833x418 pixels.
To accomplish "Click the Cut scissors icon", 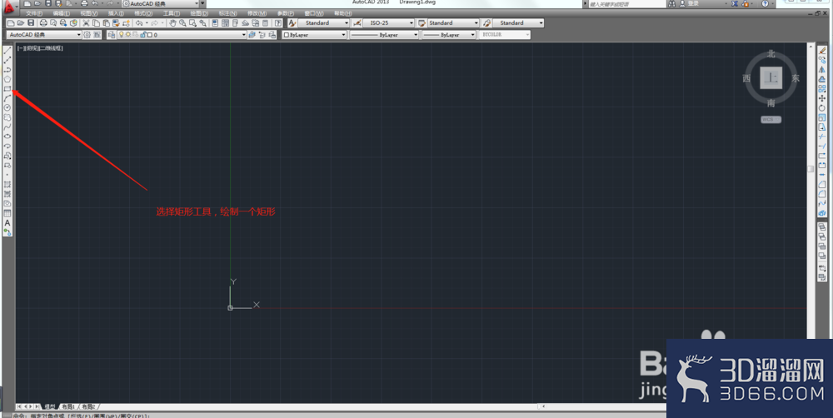I will tap(86, 23).
